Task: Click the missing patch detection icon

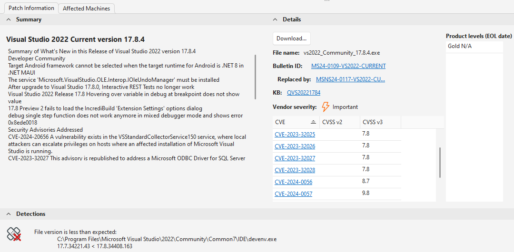Action: tap(14, 234)
